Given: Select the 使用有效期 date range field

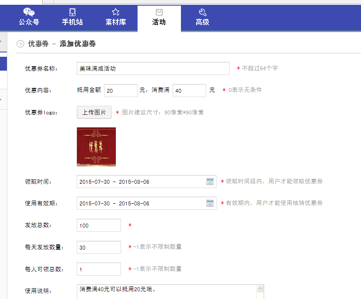Looking at the screenshot, I should point(141,203).
